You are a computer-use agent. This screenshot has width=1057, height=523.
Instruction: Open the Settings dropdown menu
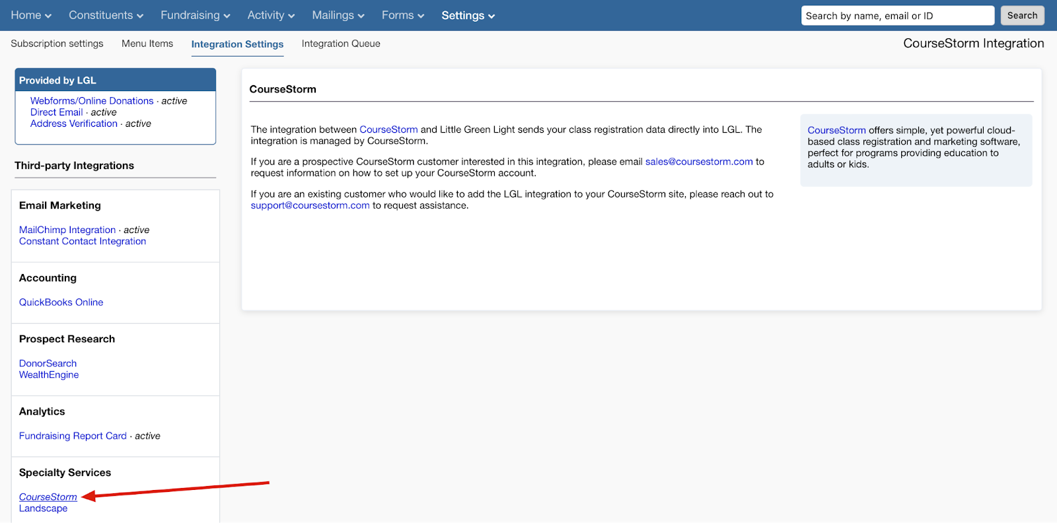click(468, 15)
